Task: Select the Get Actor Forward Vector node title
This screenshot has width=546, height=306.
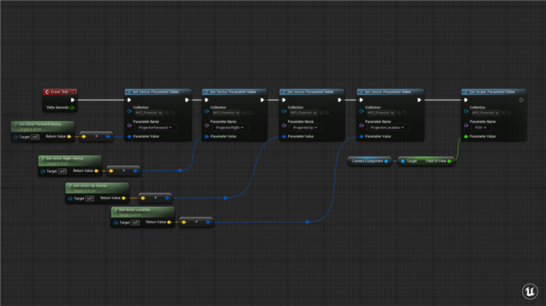Action: coord(40,124)
